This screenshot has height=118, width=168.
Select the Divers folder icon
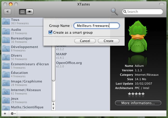pos(6,57)
